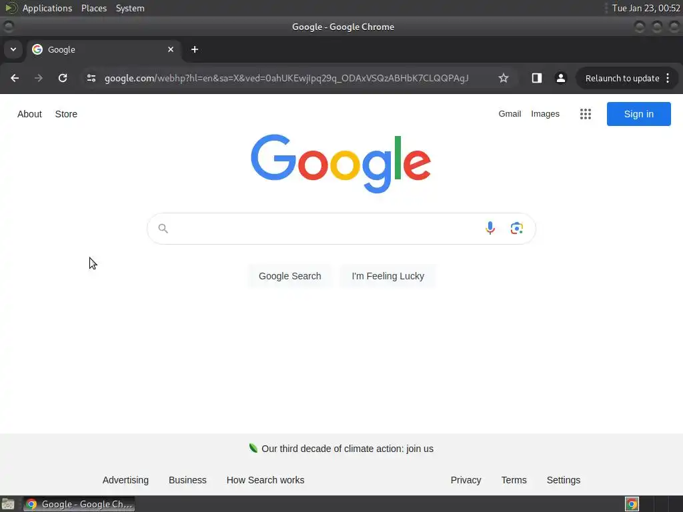Search by image with Google Lens
Screen dimensions: 683x512
click(x=517, y=228)
